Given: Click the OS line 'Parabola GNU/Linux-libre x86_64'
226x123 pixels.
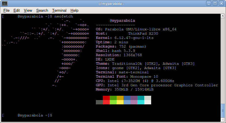Looking at the screenshot, I should [141, 29].
